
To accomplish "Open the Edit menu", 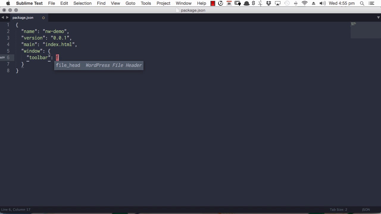I will [64, 3].
